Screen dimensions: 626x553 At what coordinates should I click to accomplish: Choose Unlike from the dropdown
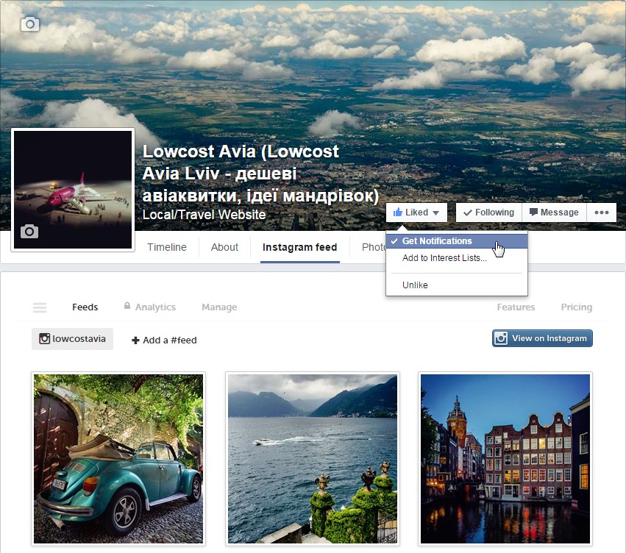(457, 285)
